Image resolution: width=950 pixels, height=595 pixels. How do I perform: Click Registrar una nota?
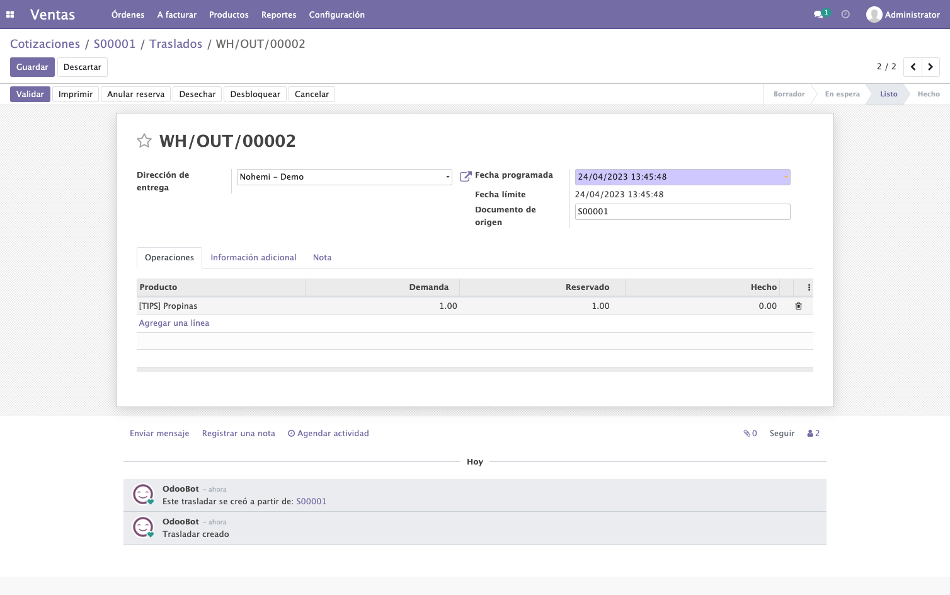point(239,434)
